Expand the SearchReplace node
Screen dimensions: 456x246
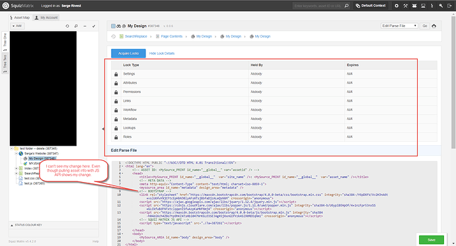(x=17, y=173)
